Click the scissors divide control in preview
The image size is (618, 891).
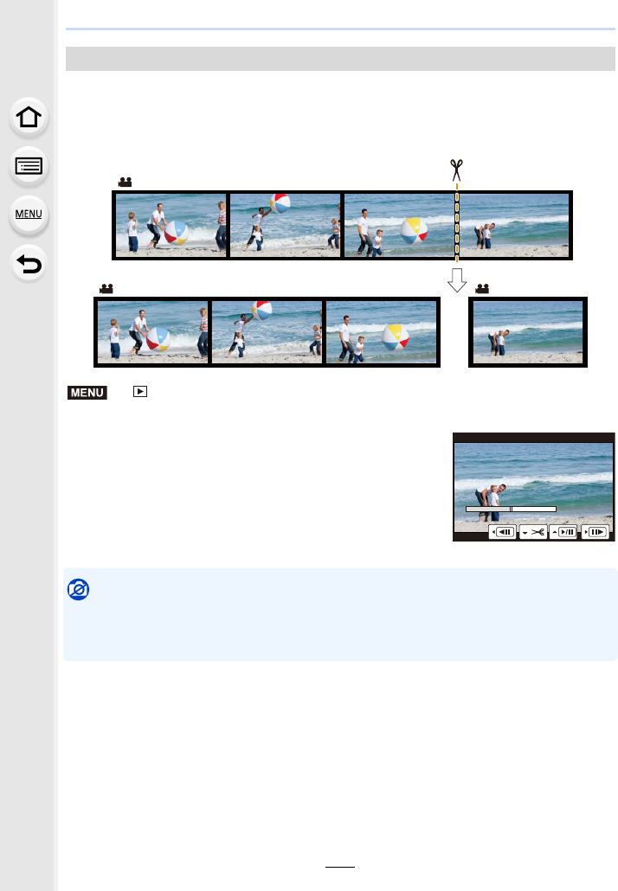click(x=533, y=532)
